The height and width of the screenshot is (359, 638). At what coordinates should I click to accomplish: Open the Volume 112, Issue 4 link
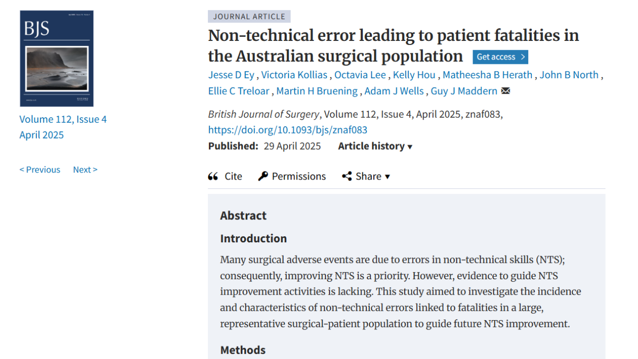[x=63, y=119]
